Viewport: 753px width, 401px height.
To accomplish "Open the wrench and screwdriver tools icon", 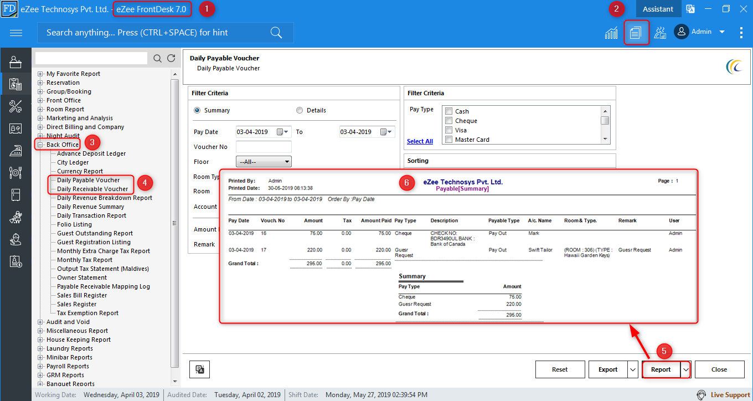I will point(16,106).
